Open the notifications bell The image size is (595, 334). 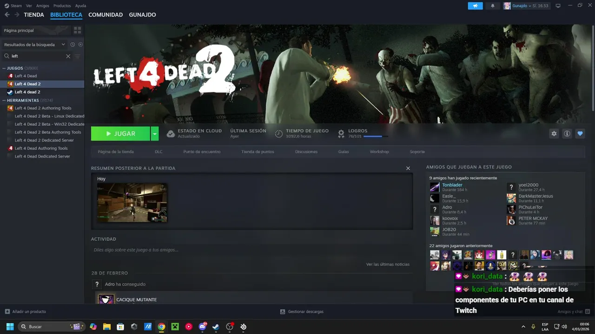tap(493, 6)
